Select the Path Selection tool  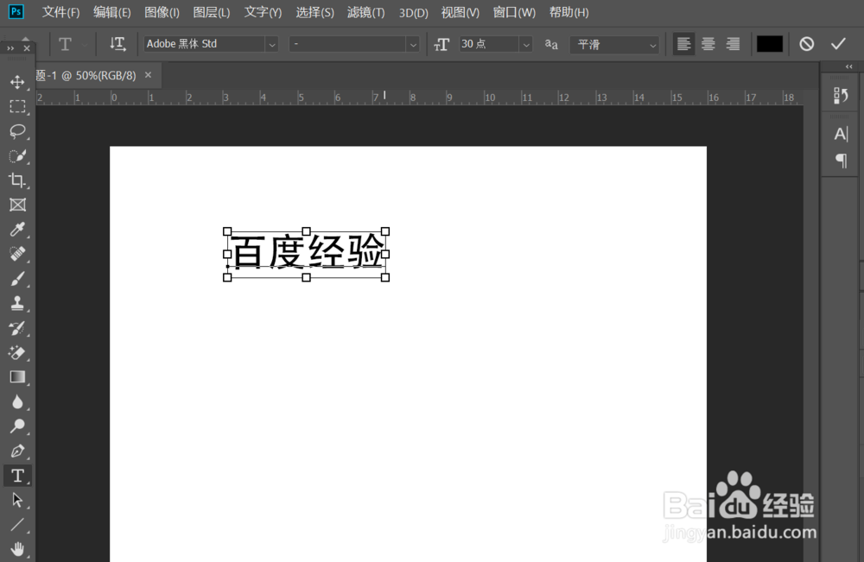point(17,500)
